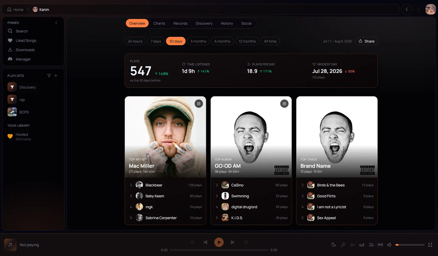
Task: Toggle repeat mode
Action: click(x=246, y=242)
